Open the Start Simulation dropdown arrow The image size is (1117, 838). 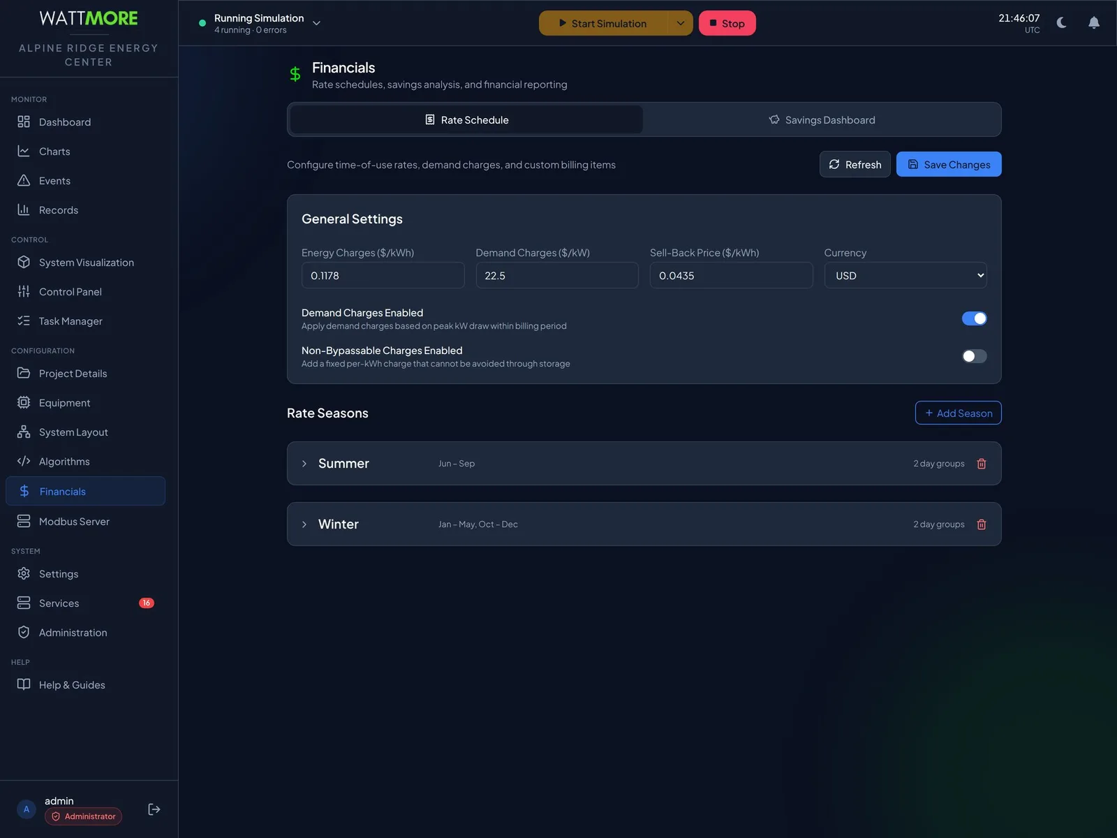click(680, 23)
